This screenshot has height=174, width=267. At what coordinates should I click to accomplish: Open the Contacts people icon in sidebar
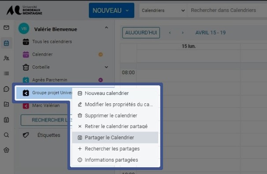(7, 58)
